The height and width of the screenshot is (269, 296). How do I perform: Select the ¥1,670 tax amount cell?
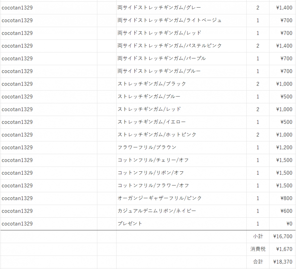(x=283, y=249)
